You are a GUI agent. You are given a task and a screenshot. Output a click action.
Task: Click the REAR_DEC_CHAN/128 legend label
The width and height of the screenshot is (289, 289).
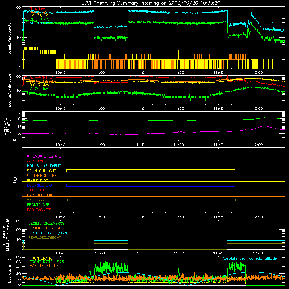(x=48, y=233)
